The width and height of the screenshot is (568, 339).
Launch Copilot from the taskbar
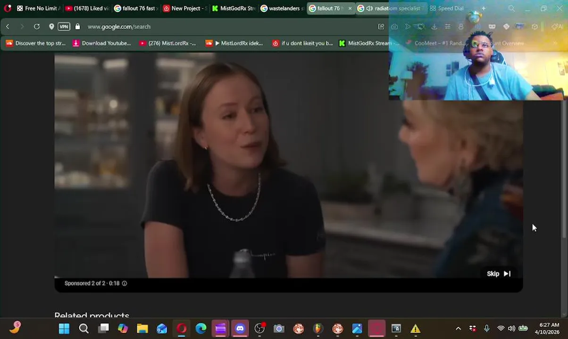tap(123, 329)
